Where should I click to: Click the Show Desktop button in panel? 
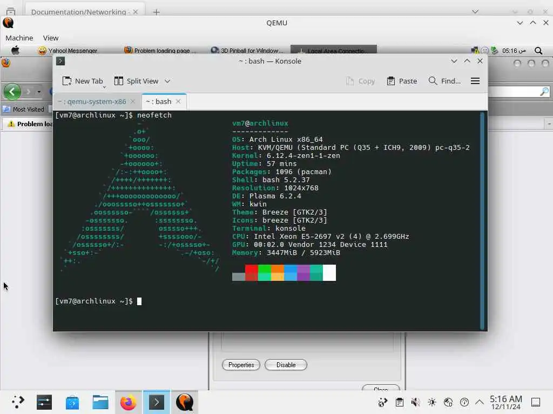click(536, 402)
